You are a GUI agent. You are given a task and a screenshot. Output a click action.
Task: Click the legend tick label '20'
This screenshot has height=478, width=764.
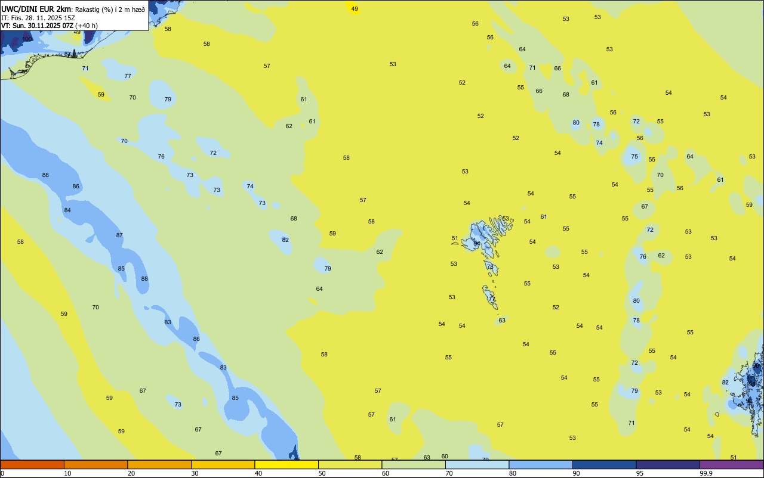(x=131, y=473)
